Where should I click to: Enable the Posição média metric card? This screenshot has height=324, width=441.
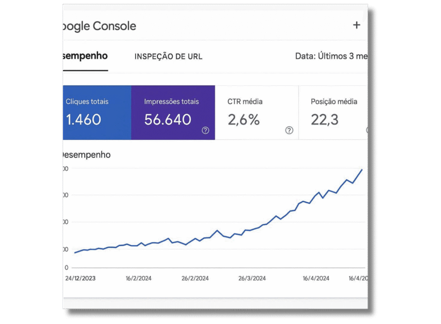(x=333, y=112)
